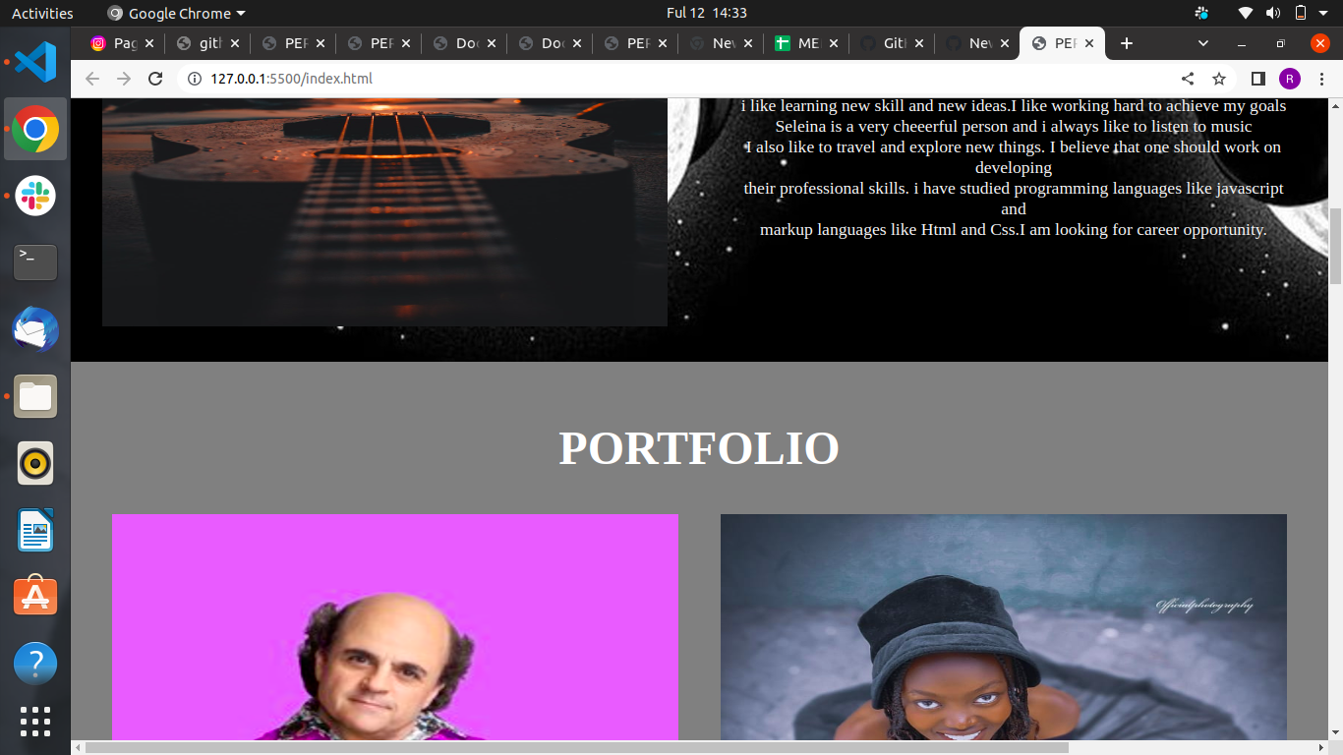Click the PORTFOLIO heading
The width and height of the screenshot is (1343, 755).
tap(699, 448)
